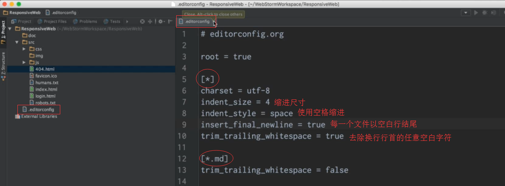Screen dimensions: 505x186
Task: Select humans.txt in project tree
Action: [x=44, y=82]
